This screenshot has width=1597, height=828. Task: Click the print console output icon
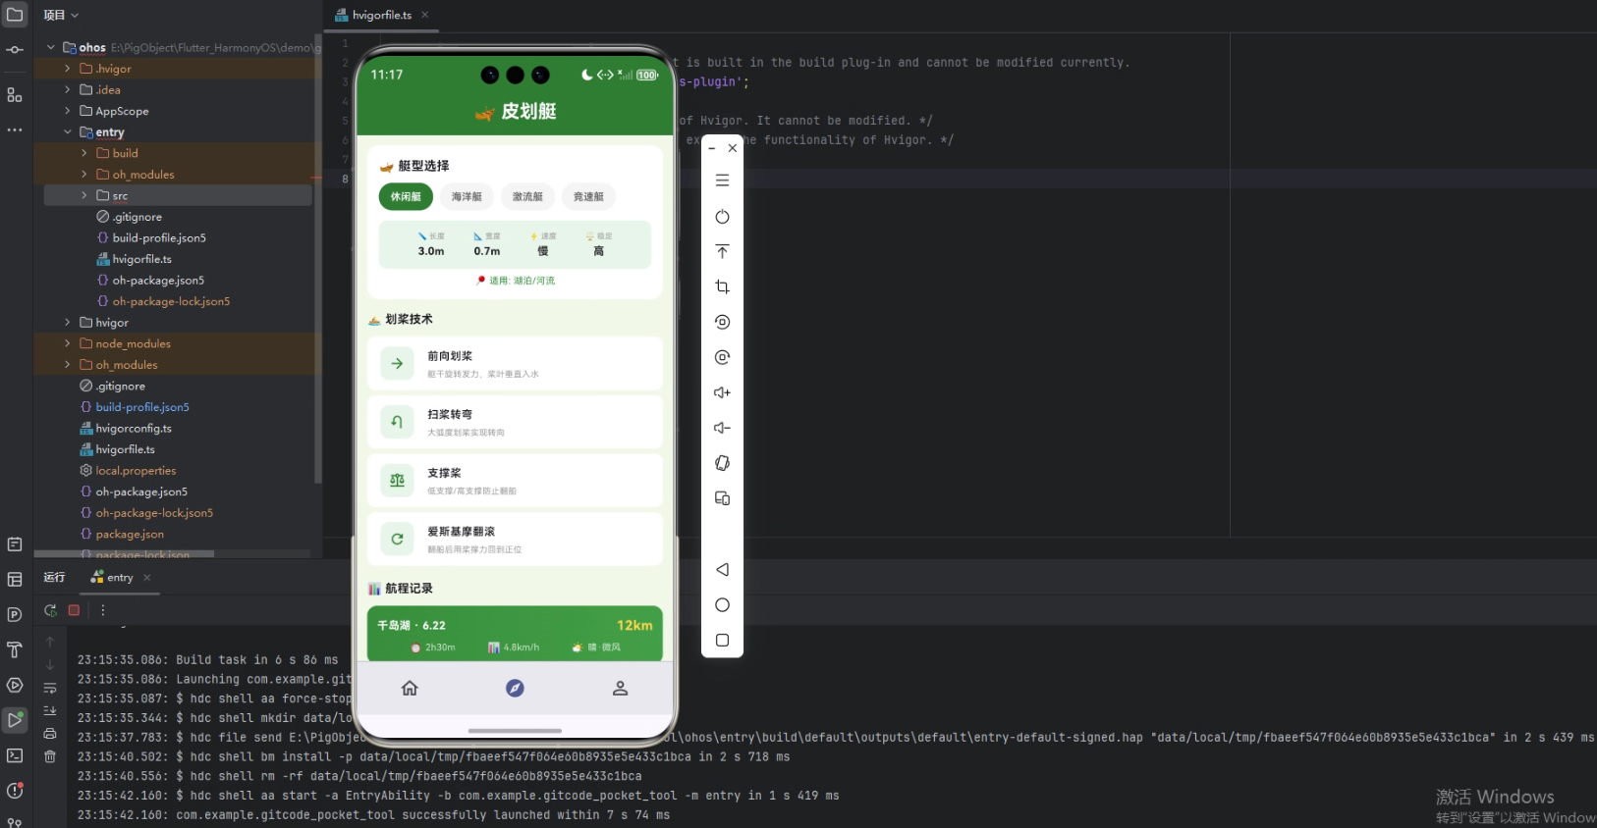[x=50, y=734]
